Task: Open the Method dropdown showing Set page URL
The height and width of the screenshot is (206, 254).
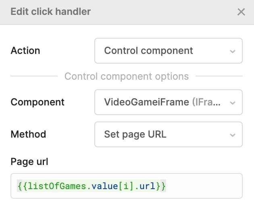Action: (168, 134)
